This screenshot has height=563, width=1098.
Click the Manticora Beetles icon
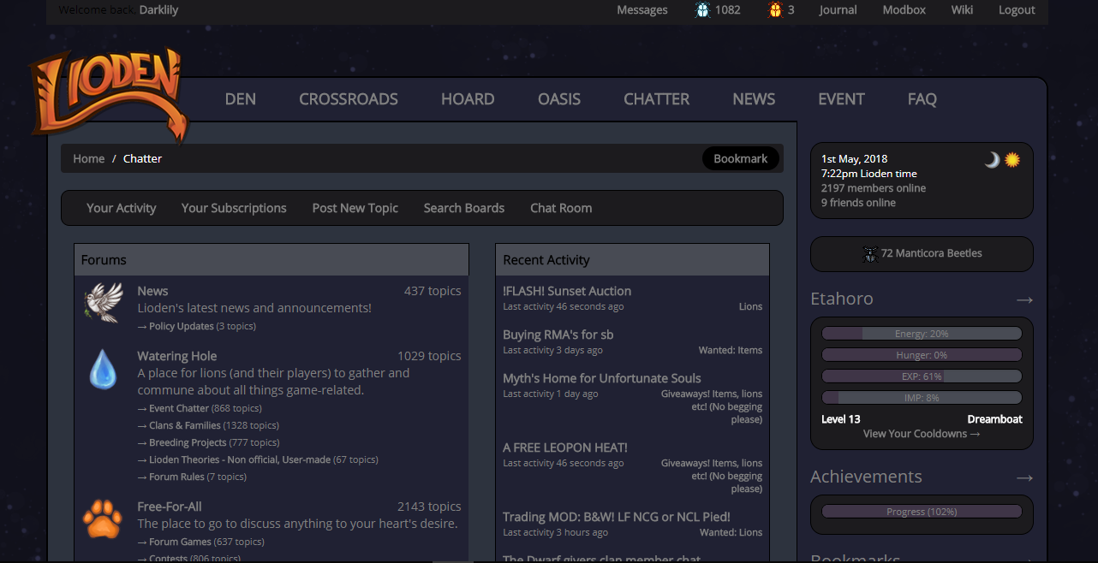pyautogui.click(x=870, y=254)
